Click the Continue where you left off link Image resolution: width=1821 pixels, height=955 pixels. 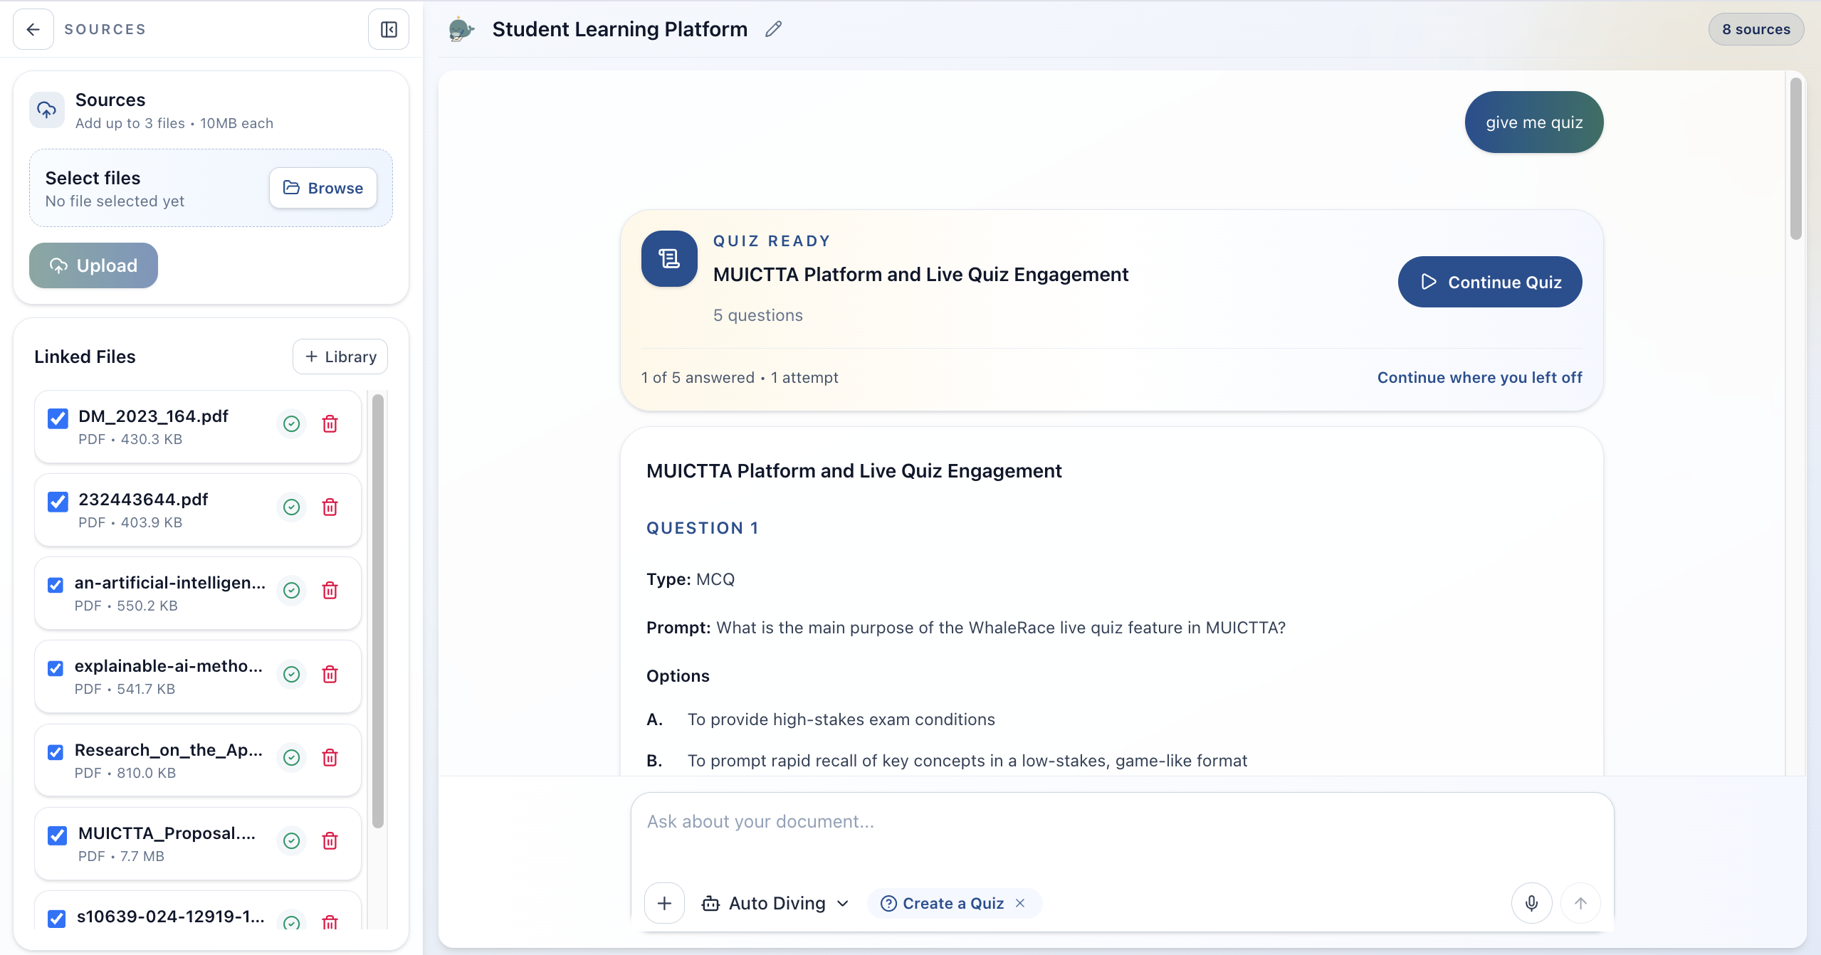(x=1479, y=377)
